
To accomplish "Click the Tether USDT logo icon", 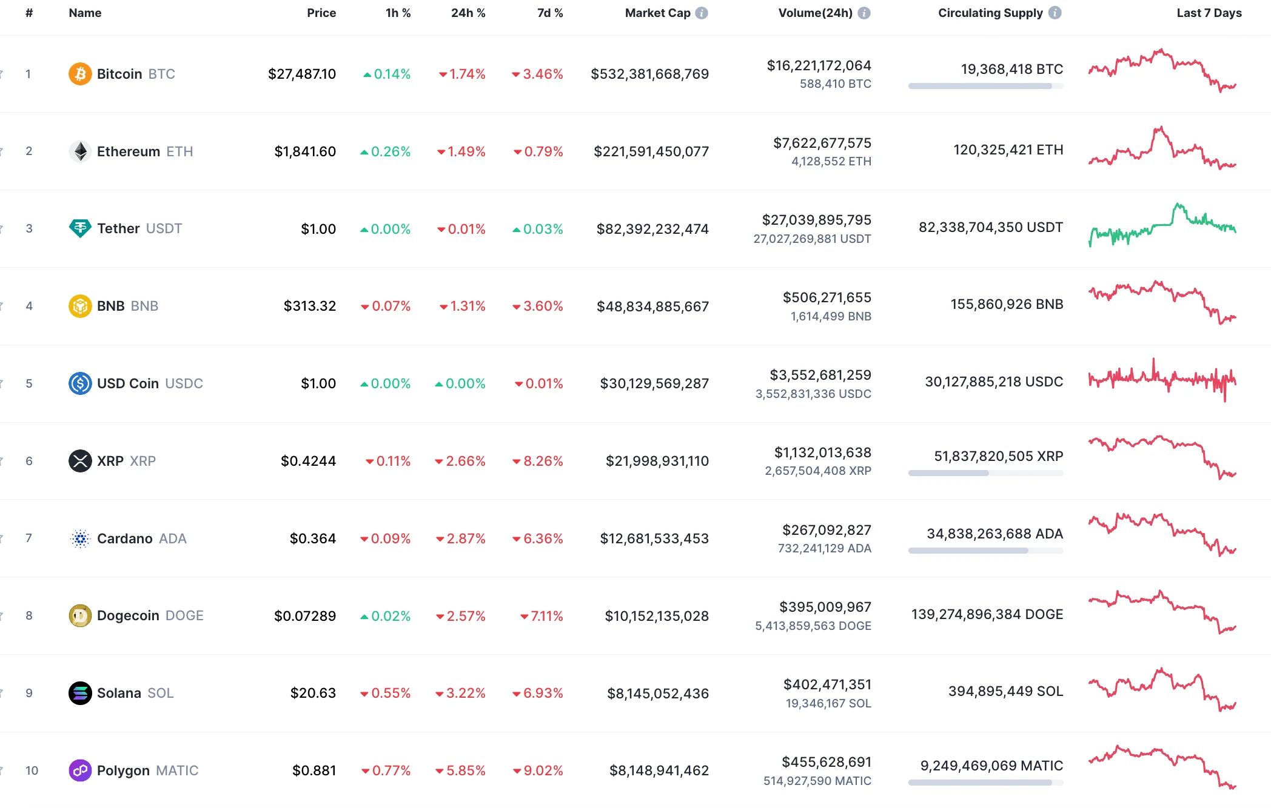I will point(80,228).
